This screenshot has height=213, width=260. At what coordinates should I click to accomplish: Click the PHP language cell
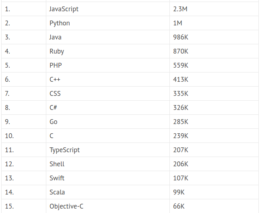(x=56, y=65)
